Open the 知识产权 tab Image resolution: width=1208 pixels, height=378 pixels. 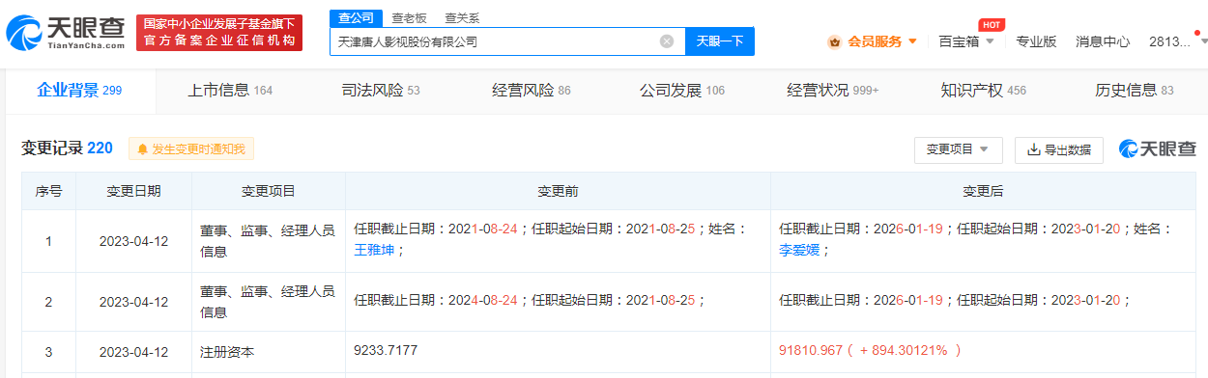(x=983, y=91)
